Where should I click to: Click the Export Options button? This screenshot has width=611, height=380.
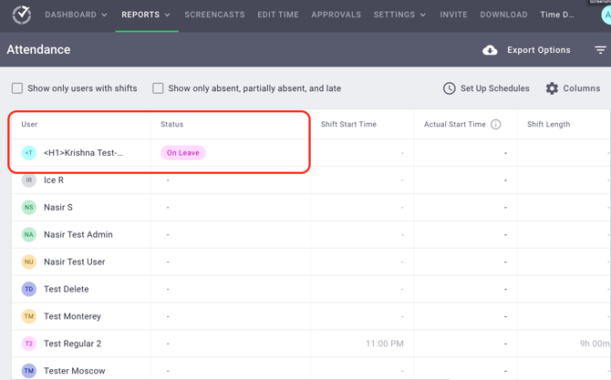538,50
